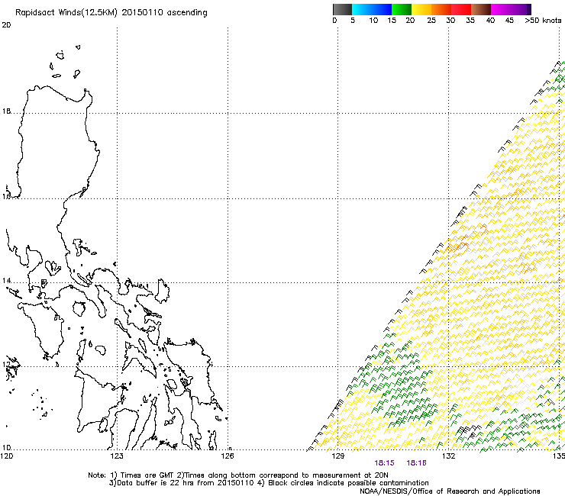
Task: Click the 'NOAA/NESDIS/Office of Research and Applications' credit
Action: [x=450, y=491]
